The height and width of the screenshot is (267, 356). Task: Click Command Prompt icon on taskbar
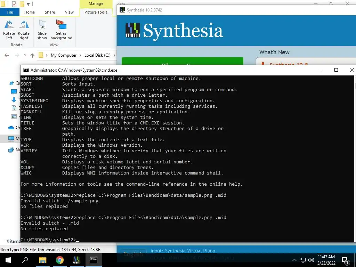pyautogui.click(x=94, y=260)
